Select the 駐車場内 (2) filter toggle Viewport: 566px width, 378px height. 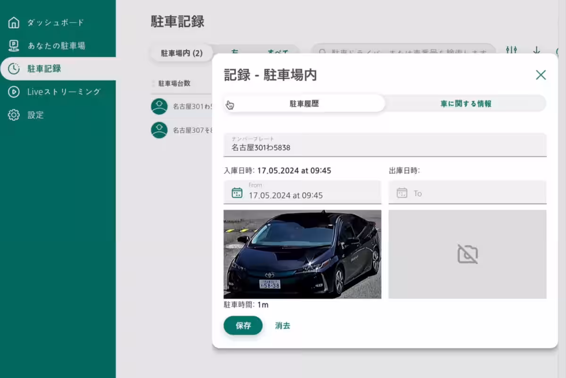182,53
